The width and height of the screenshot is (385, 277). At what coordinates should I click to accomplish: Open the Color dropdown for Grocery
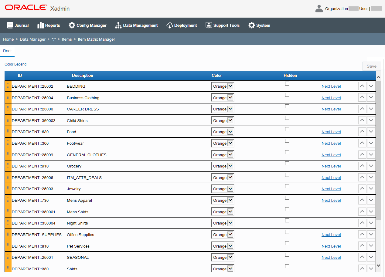coord(223,166)
